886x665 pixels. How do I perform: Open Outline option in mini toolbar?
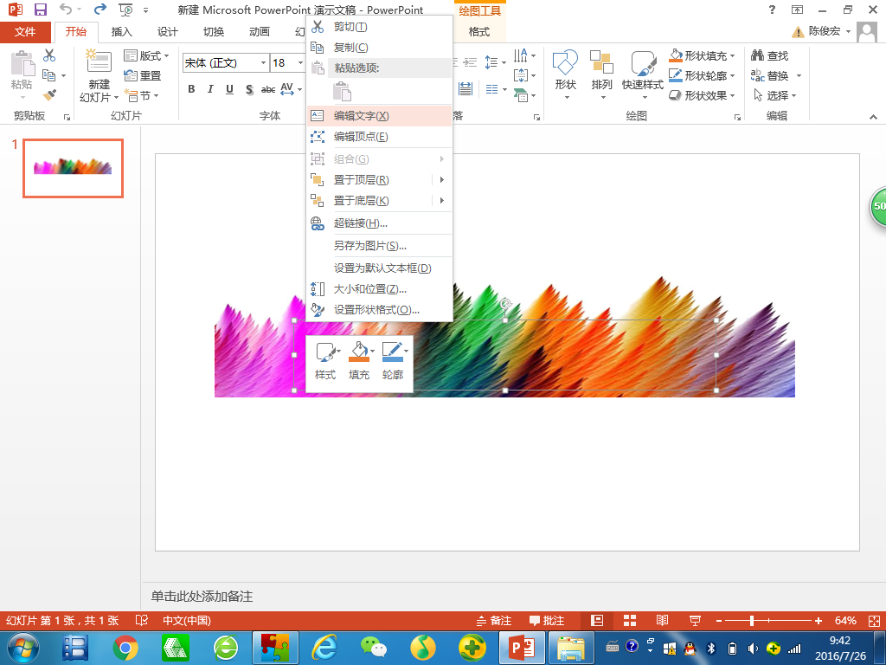click(x=394, y=361)
